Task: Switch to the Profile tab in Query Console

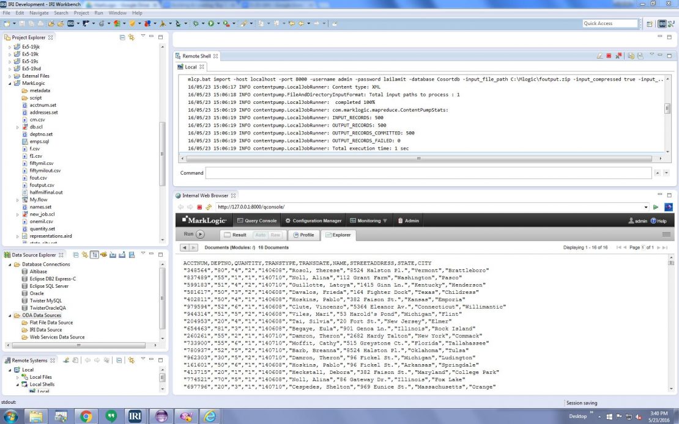Action: 303,235
